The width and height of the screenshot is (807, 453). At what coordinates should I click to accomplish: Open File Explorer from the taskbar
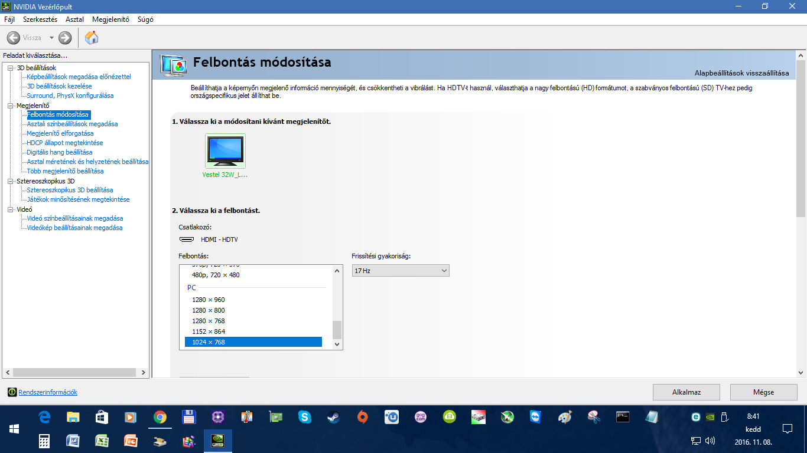point(73,418)
